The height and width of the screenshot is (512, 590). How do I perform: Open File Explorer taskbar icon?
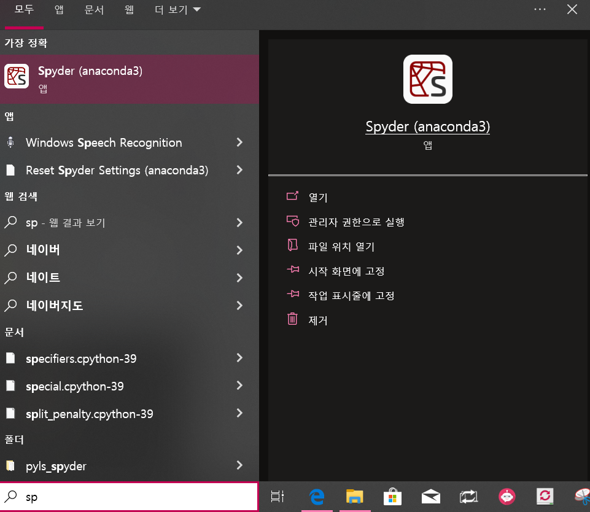(354, 497)
